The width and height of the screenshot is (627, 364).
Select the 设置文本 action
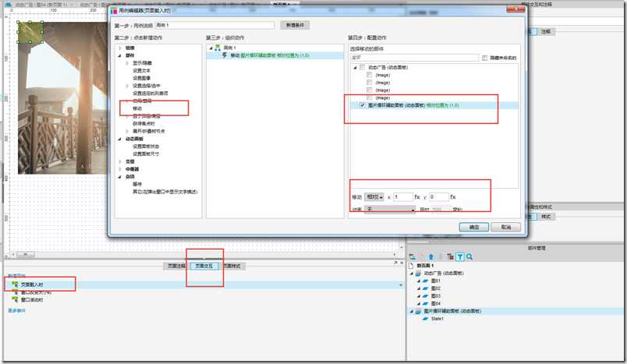coord(142,71)
